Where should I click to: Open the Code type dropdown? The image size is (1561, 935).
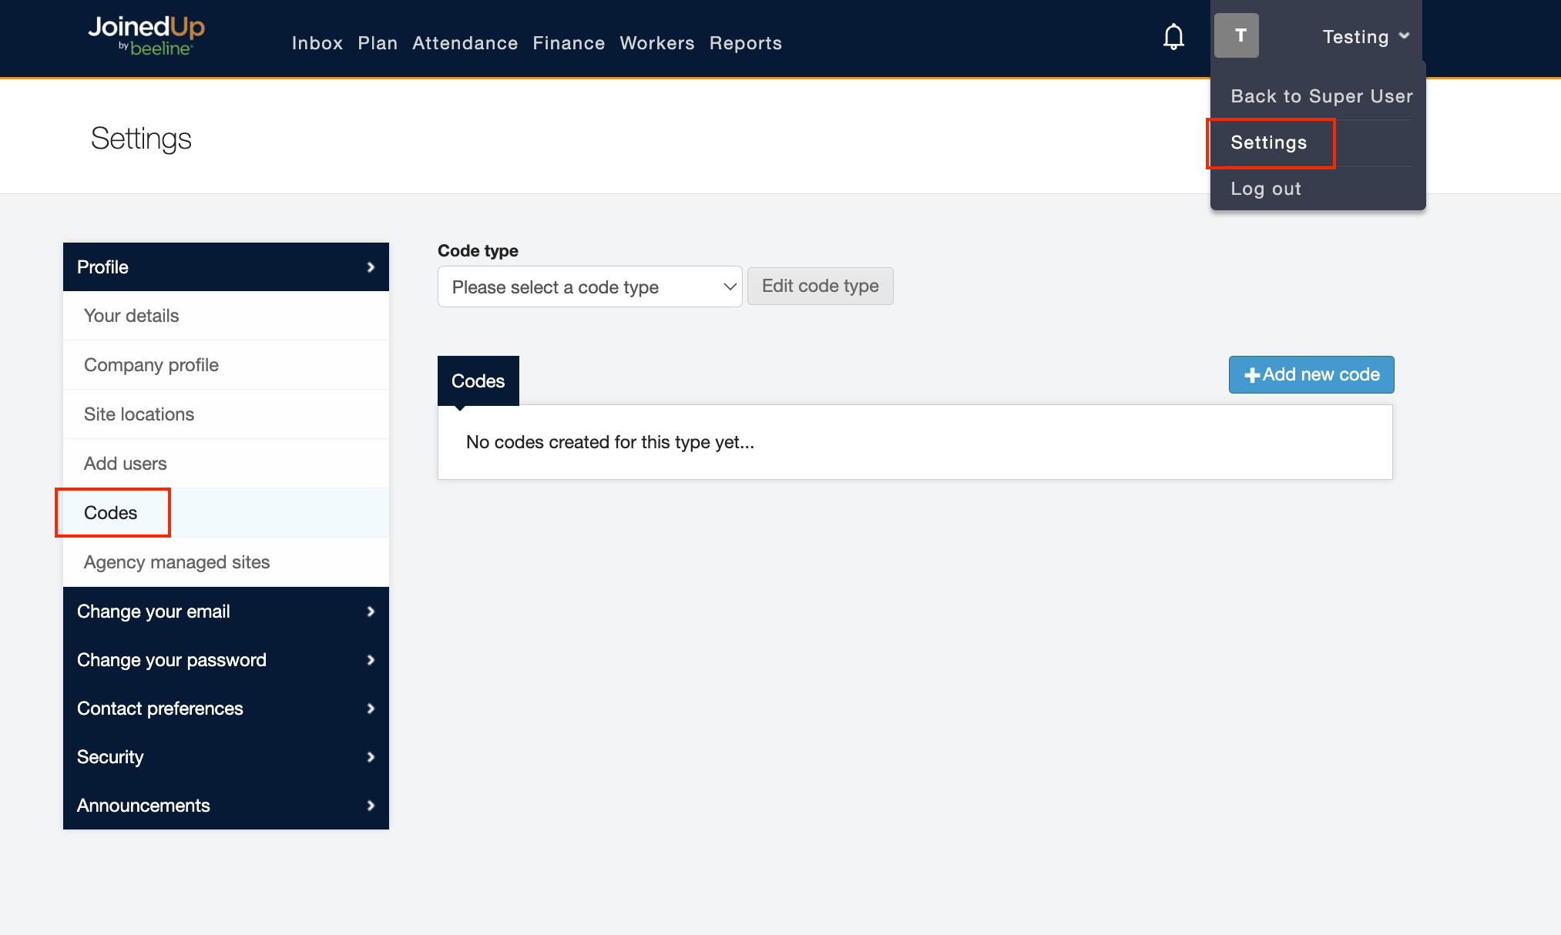(589, 287)
